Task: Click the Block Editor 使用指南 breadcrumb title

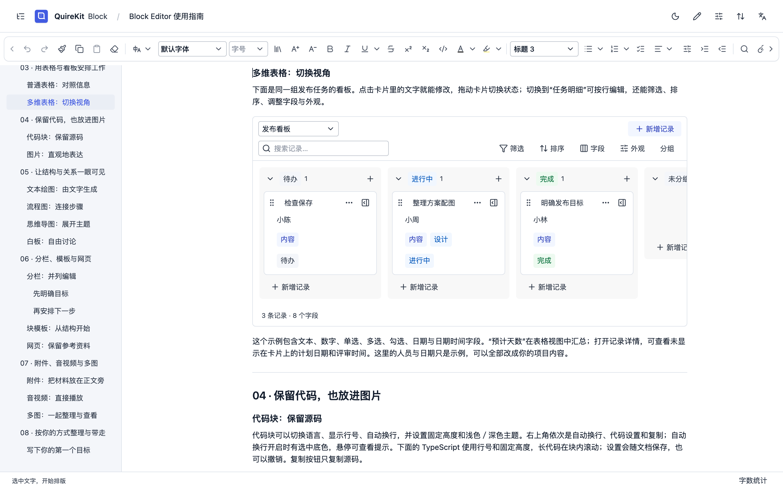Action: [x=166, y=17]
